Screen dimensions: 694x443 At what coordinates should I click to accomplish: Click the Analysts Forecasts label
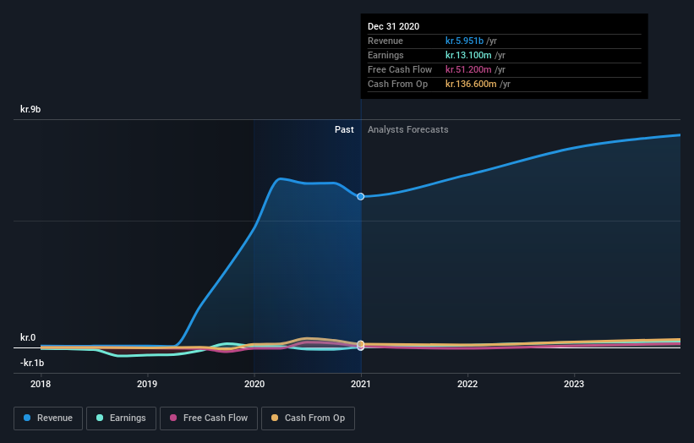click(x=408, y=129)
